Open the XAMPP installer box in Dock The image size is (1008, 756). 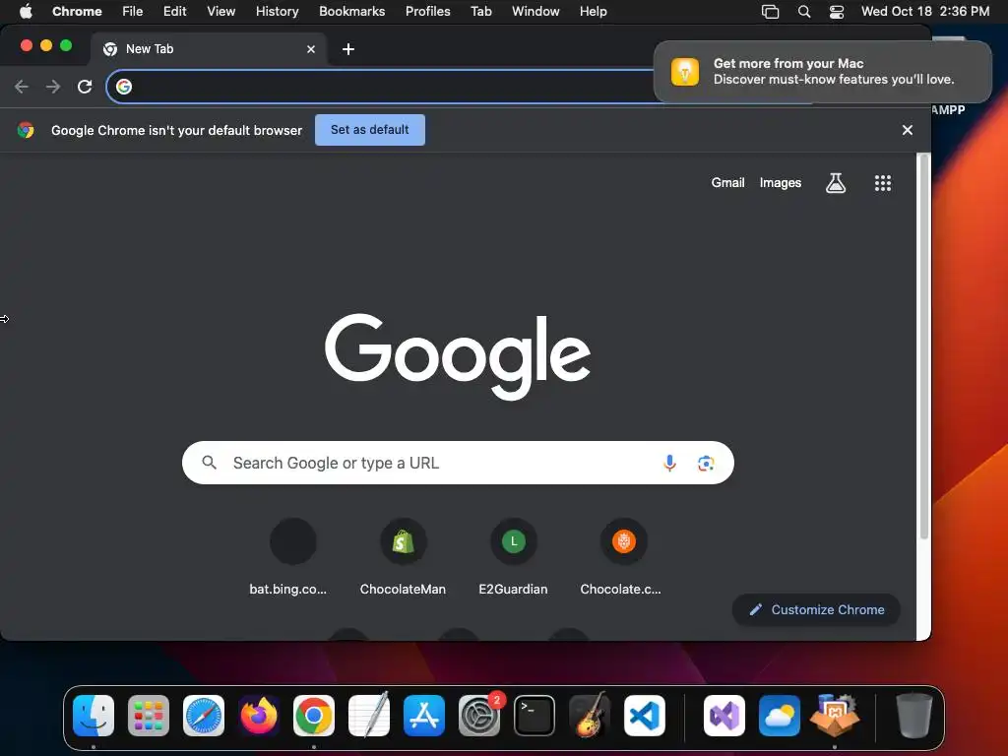click(835, 715)
